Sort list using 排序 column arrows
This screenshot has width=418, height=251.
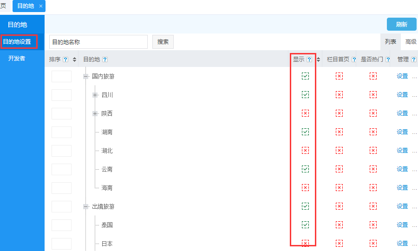pyautogui.click(x=74, y=59)
